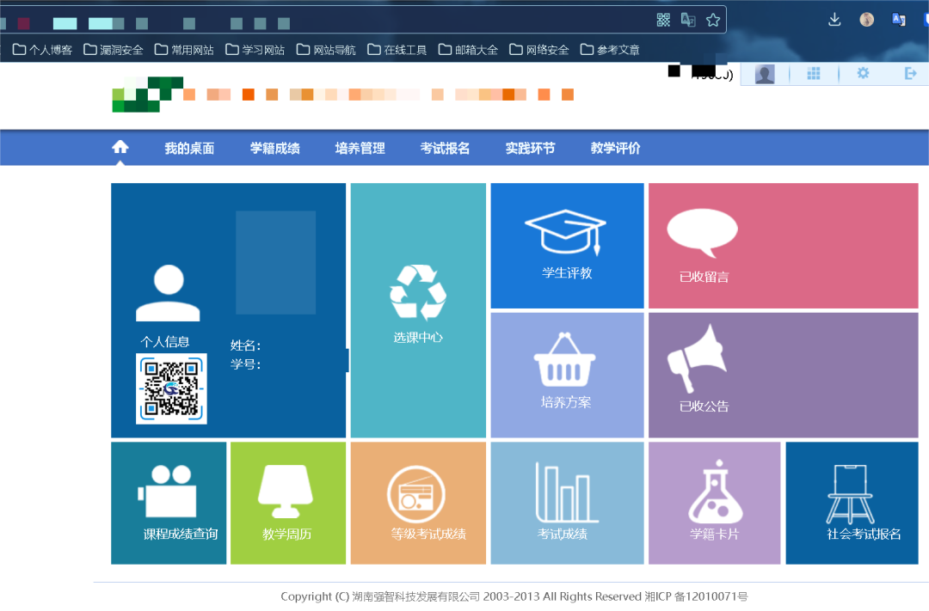
Task: Open the 选课中心 recycle icon tile
Action: (417, 292)
